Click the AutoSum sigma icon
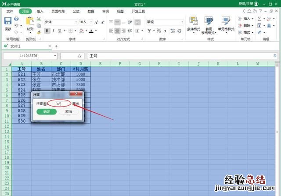The image size is (281, 196). coord(259,19)
